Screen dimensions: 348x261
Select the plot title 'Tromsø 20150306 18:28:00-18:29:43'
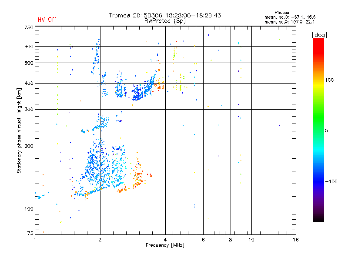click(165, 15)
